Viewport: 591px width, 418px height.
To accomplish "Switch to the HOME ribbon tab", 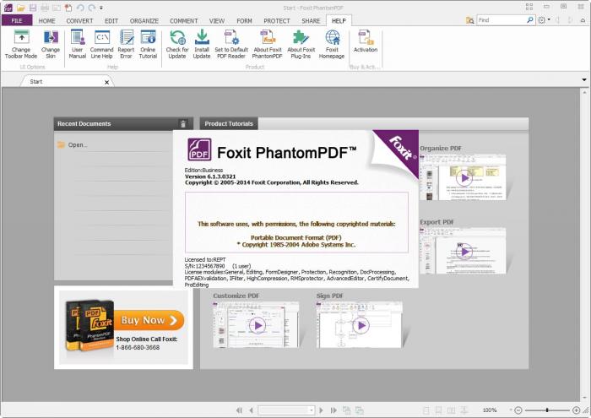I will [46, 21].
